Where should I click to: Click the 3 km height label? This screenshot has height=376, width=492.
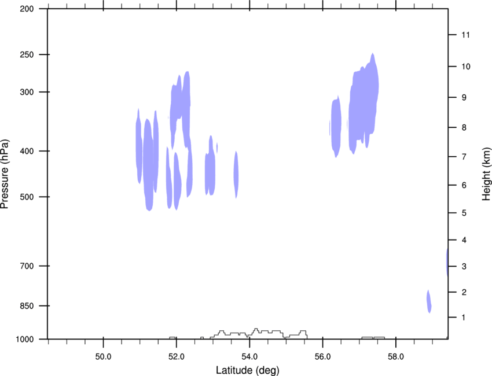[x=464, y=267]
